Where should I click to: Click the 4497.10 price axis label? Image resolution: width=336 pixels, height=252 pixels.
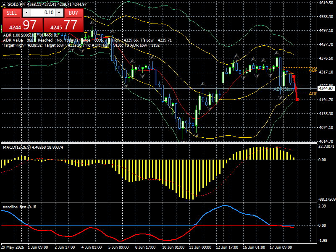pyautogui.click(x=326, y=30)
